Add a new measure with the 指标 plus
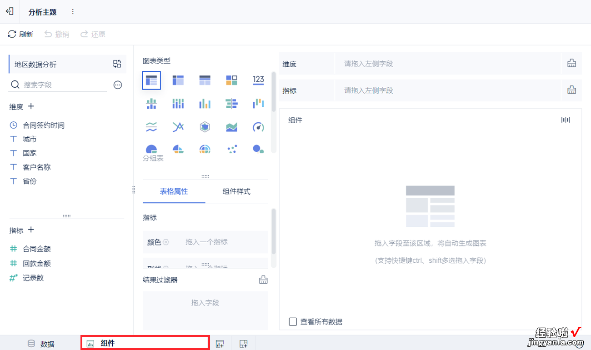The width and height of the screenshot is (591, 350). click(x=31, y=230)
